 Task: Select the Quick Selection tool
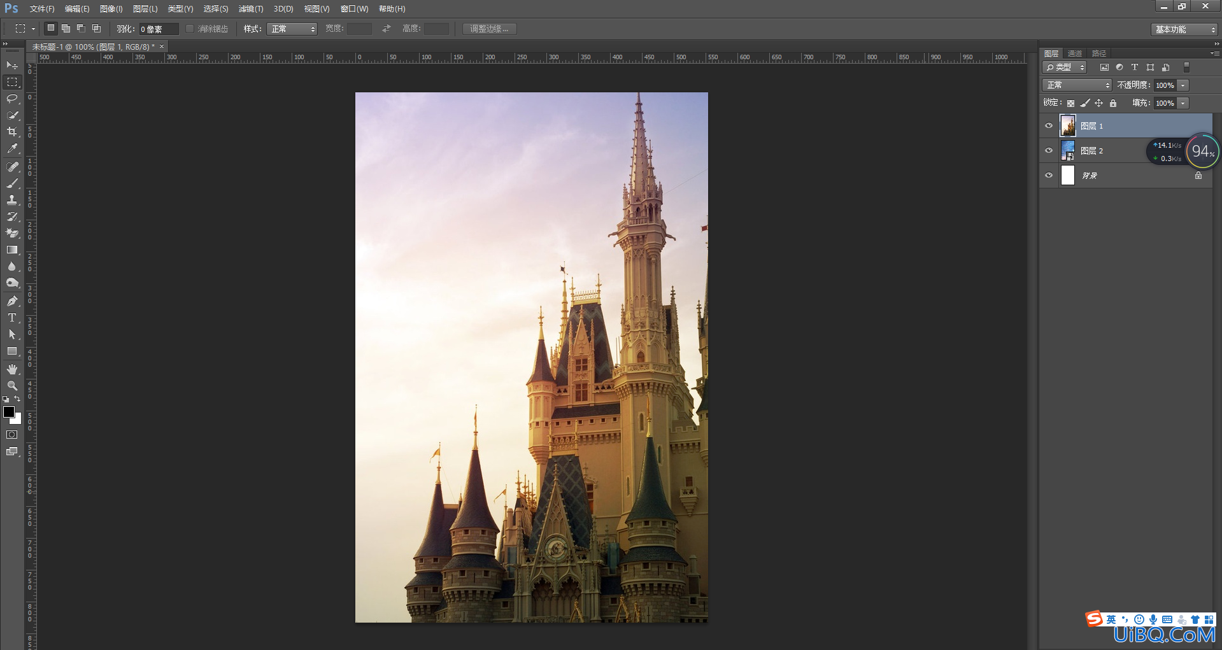12,115
